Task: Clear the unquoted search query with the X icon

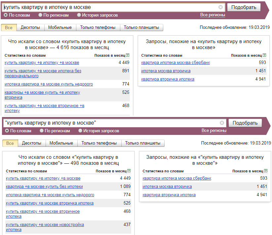Action: coord(220,7)
